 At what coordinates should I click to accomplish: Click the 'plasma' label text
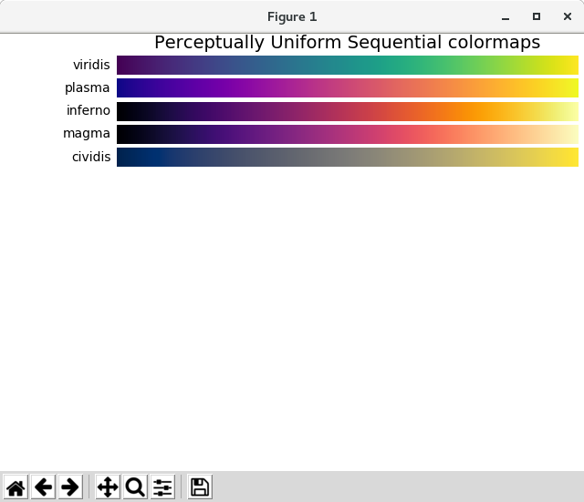[88, 88]
